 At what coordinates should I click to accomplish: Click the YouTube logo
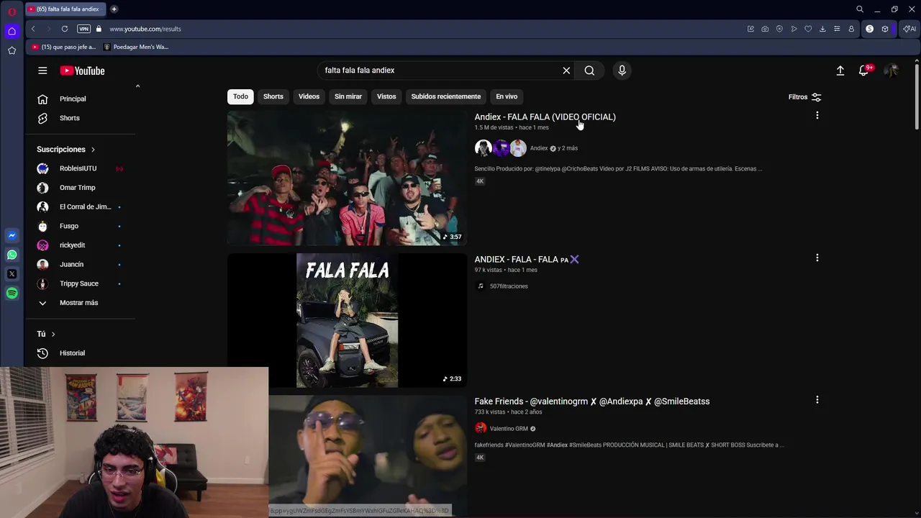82,71
